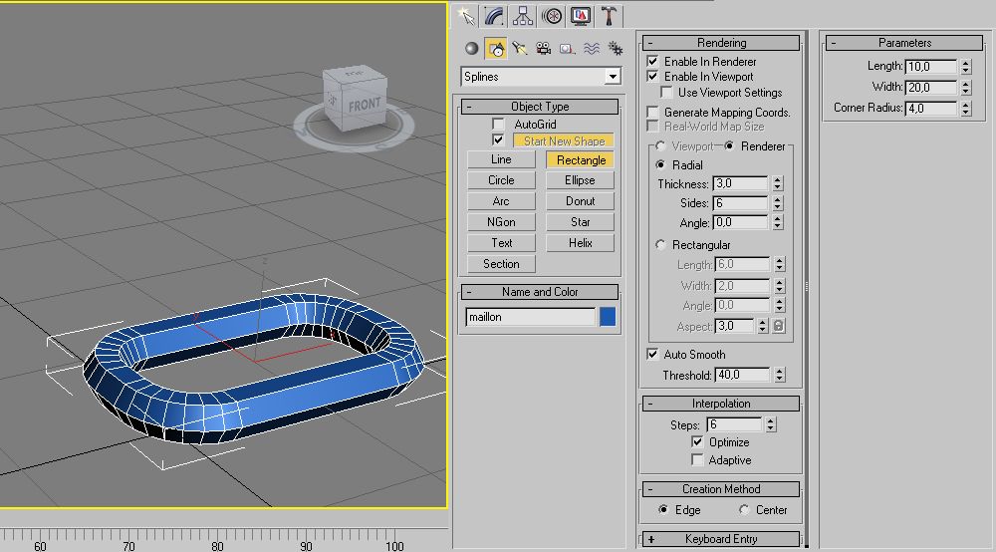Select the Rectangular radio button
Viewport: 996px width, 552px height.
[x=660, y=245]
